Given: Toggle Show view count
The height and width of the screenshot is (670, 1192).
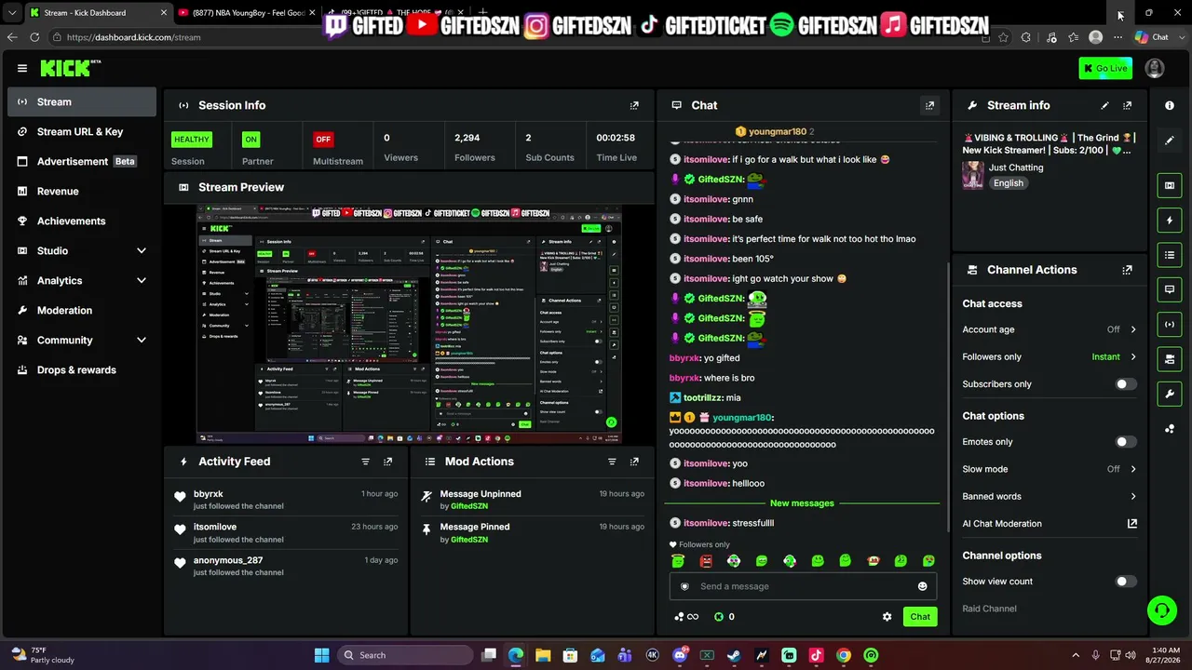Looking at the screenshot, I should pos(1126,582).
